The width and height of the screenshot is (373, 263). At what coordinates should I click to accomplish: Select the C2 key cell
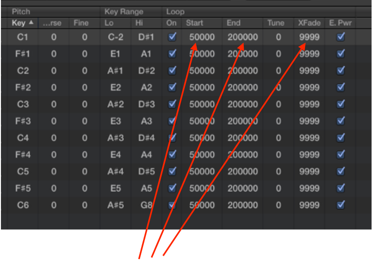[23, 71]
